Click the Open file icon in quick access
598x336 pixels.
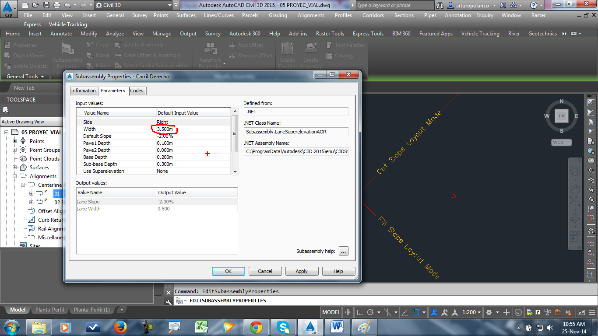36,5
